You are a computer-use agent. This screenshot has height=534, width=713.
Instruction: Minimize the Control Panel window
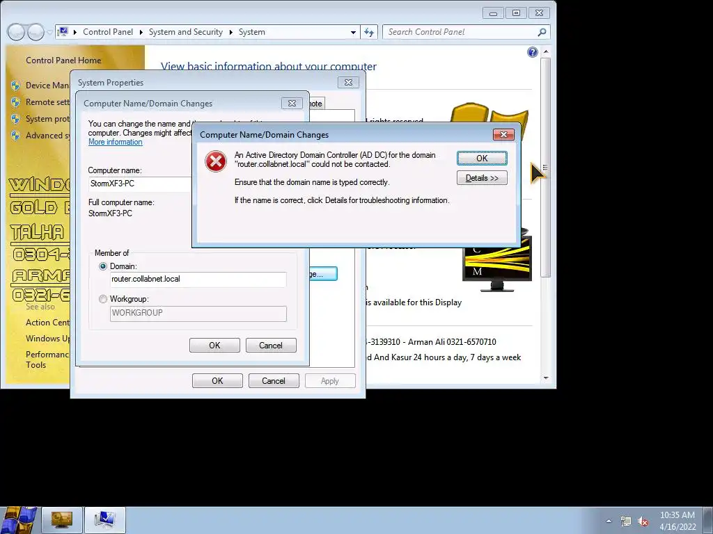tap(493, 13)
